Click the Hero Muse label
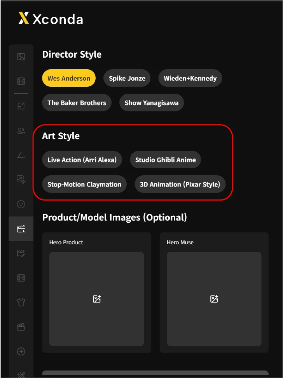Viewport: 283px width, 380px height. (180, 242)
